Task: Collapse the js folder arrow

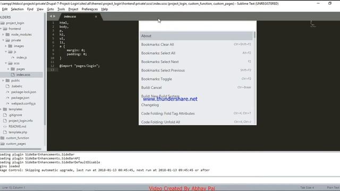Action: 6,52
